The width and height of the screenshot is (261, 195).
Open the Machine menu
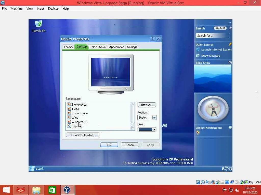[17, 9]
